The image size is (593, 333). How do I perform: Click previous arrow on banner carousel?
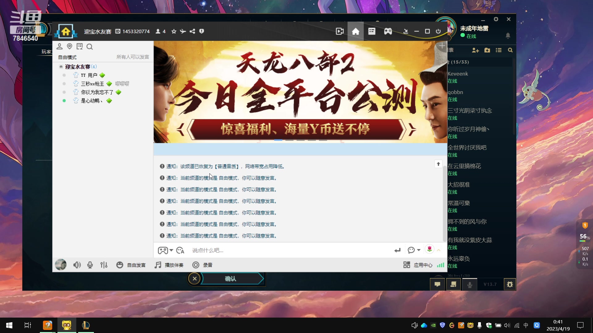click(180, 129)
